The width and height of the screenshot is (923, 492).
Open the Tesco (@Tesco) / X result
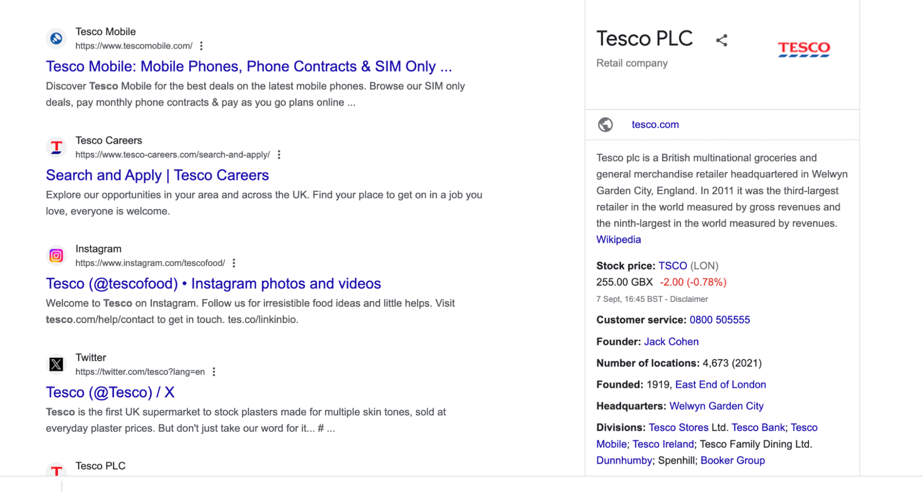[110, 392]
